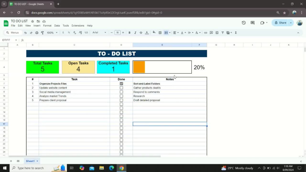306x172 pixels.
Task: Insert link using the link icon
Action: pos(206,33)
